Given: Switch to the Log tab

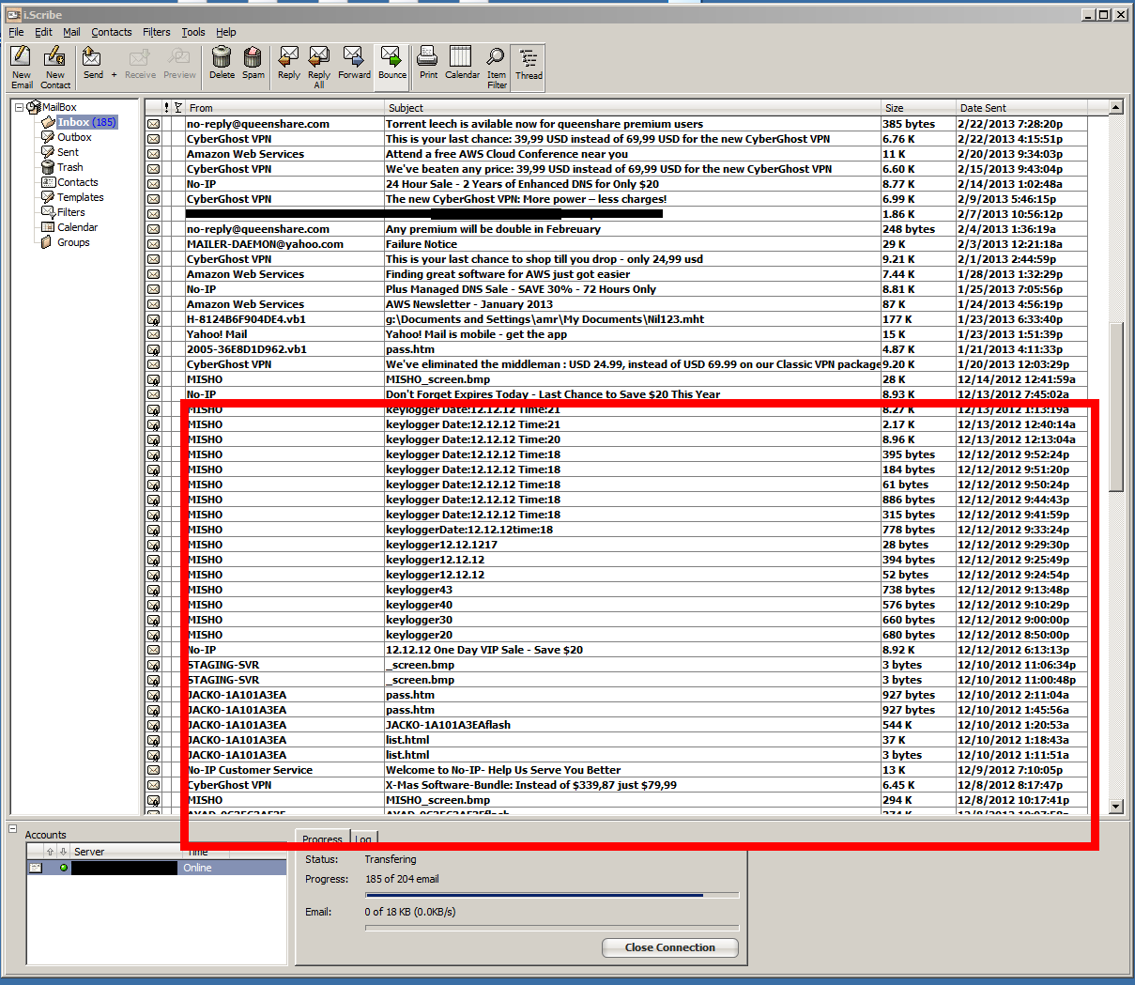Looking at the screenshot, I should (x=363, y=839).
